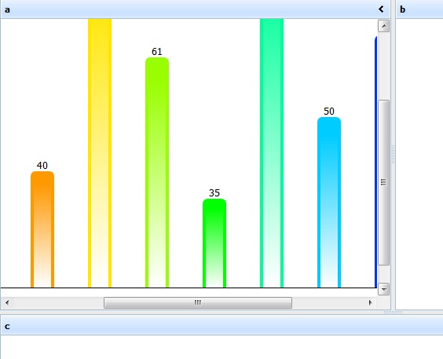The height and width of the screenshot is (359, 443).
Task: Click the tall mint green bar
Action: tap(272, 153)
